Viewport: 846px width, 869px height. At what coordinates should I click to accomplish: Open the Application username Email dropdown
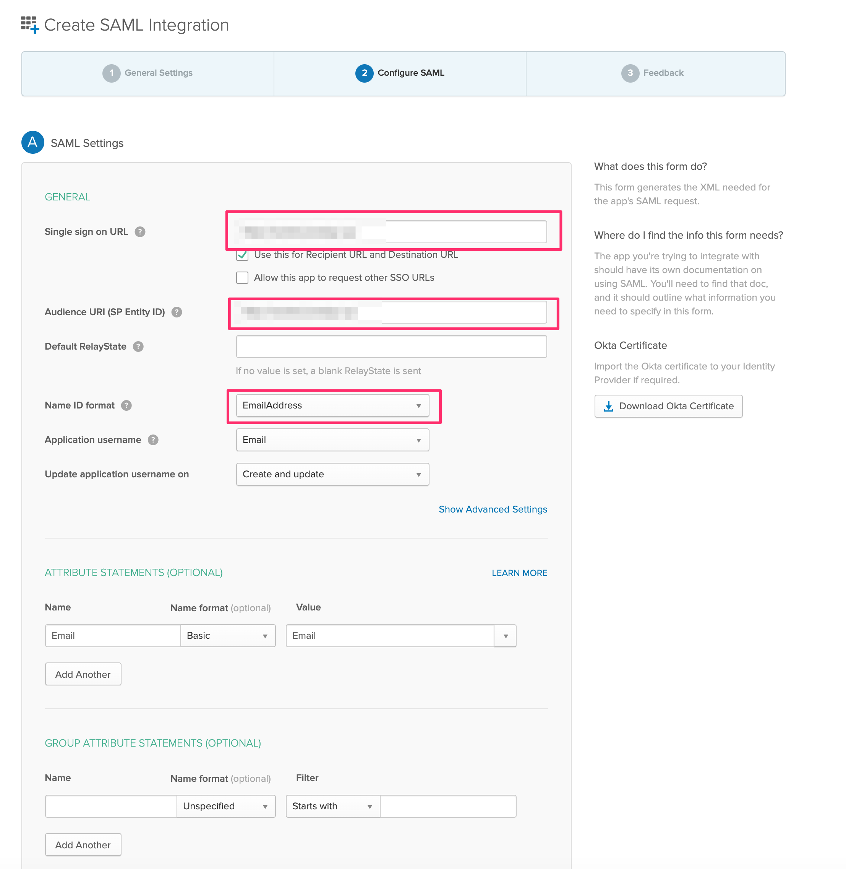pyautogui.click(x=332, y=440)
